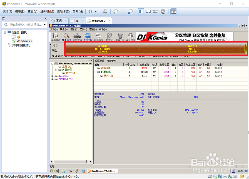Click the folder icon in guest quick launch
Screen dimensions: 249x179
click(x=64, y=171)
